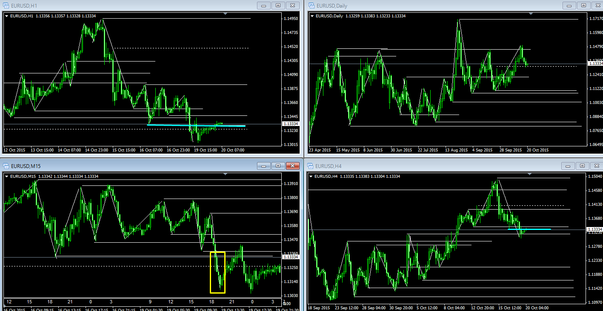Click the EURUSD,M15 chart window icon
603x311 pixels.
[x=6, y=165]
